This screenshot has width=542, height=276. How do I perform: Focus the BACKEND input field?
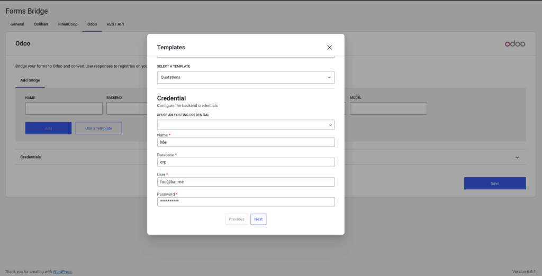click(x=127, y=108)
